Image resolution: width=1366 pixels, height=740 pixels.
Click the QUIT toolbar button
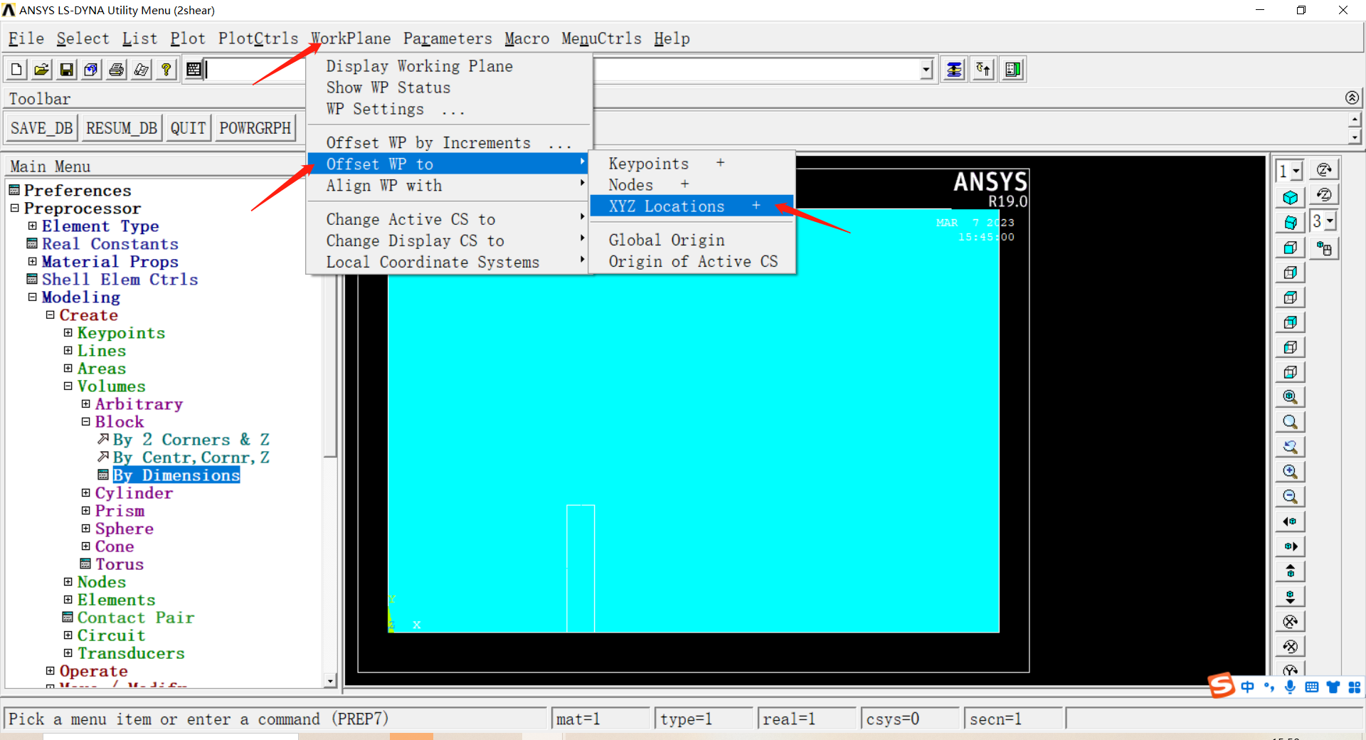click(188, 128)
